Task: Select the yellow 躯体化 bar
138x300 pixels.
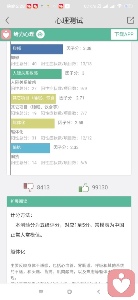Action: pos(32,123)
